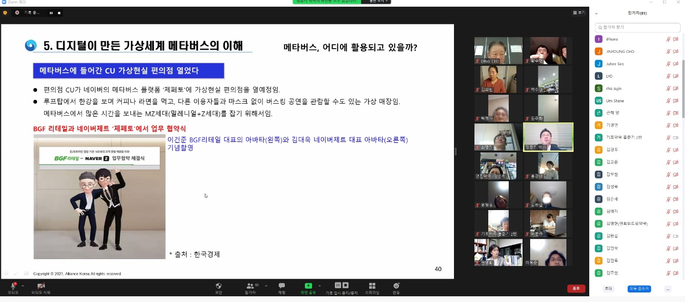
Task: Click the slide heading '메타버스에 들어간 CU 가상현실 편의점 열었다'
Action: (x=129, y=71)
